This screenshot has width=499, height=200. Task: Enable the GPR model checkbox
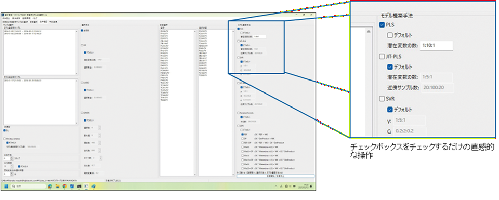tap(239, 126)
